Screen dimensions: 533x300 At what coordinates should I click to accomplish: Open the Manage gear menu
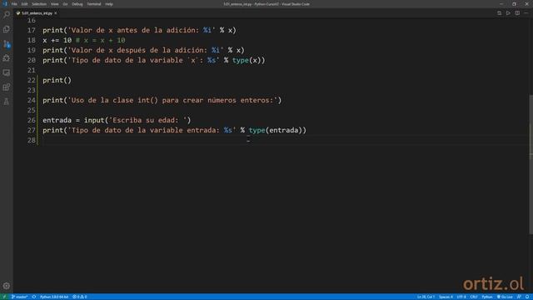pos(7,286)
